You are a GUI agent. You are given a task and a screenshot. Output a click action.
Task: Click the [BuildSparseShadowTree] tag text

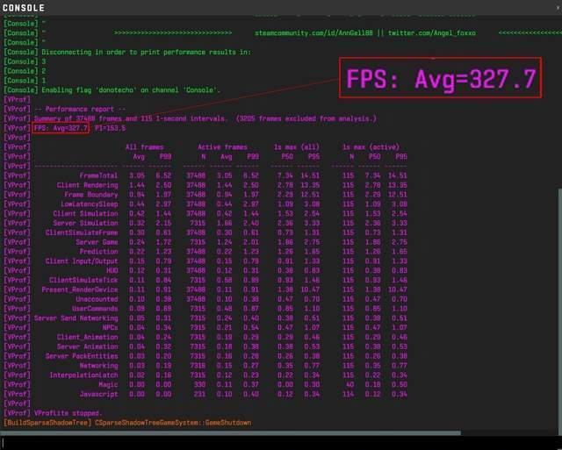click(x=47, y=423)
